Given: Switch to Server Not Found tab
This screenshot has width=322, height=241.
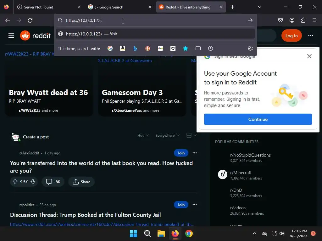Looking at the screenshot, I should pyautogui.click(x=48, y=7).
